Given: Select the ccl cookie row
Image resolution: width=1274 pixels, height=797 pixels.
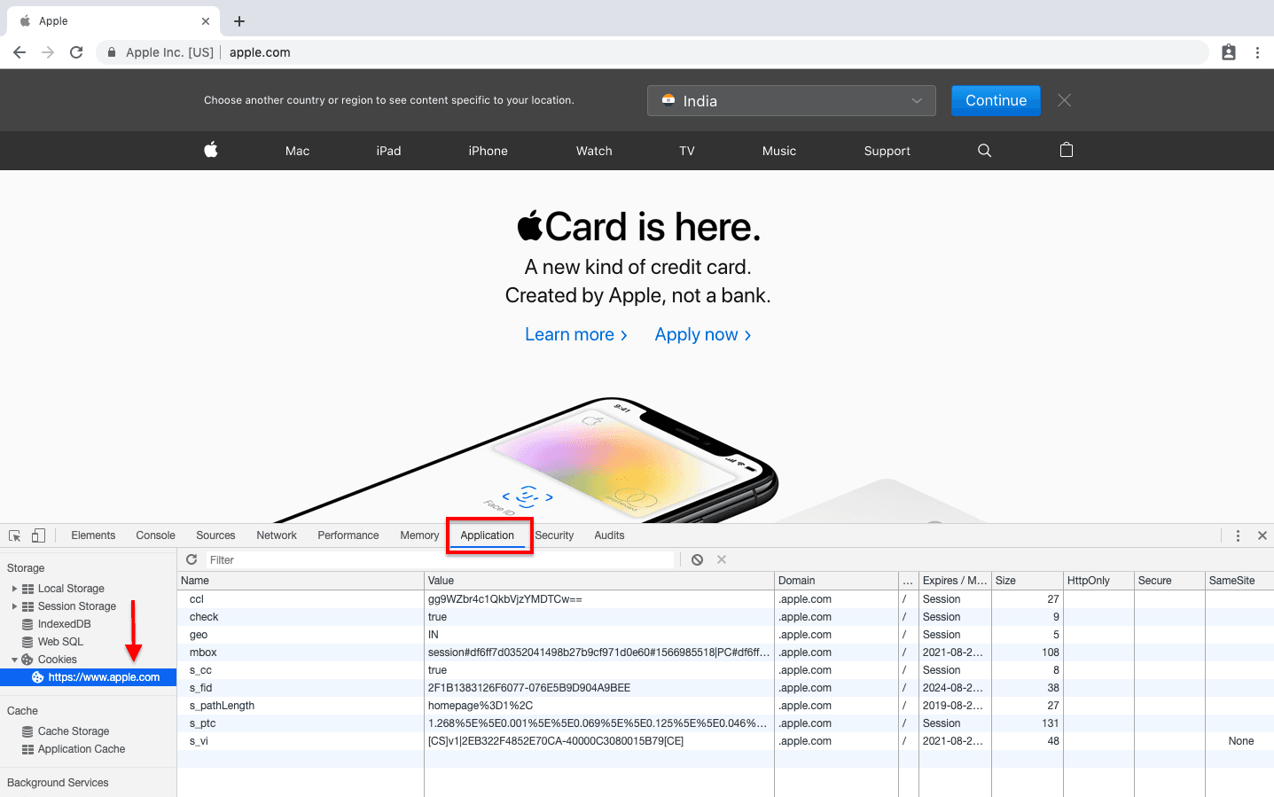Looking at the screenshot, I should (x=725, y=599).
